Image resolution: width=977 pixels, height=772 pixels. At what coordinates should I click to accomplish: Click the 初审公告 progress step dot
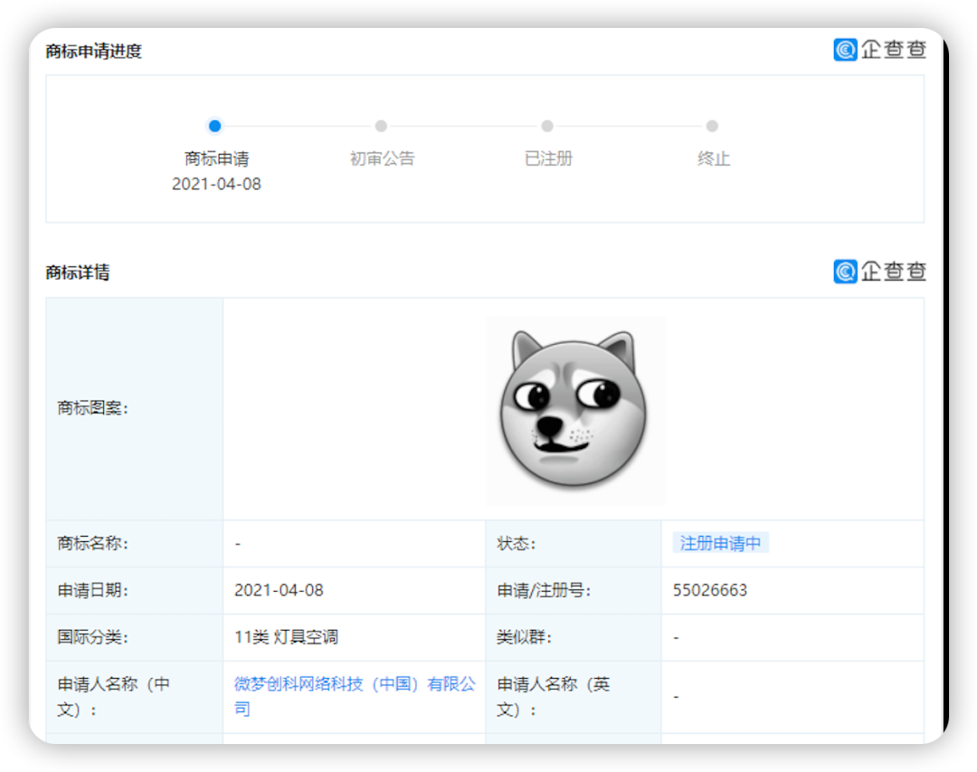click(382, 126)
